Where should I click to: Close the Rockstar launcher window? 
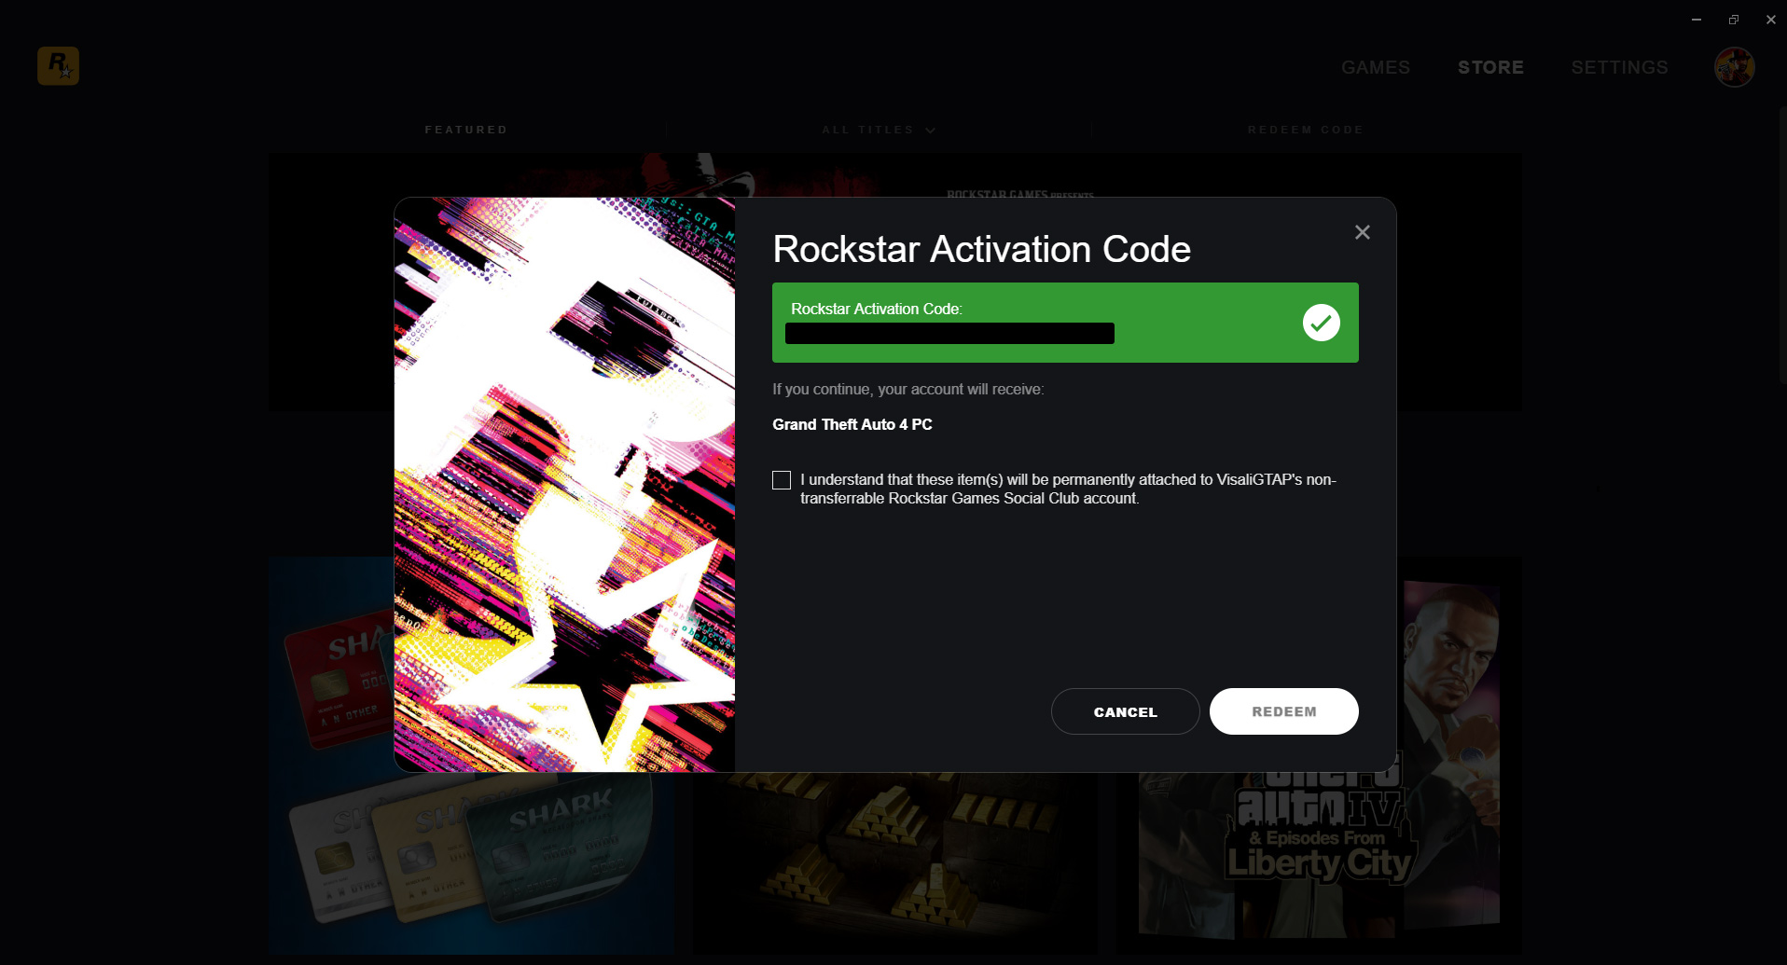(x=1770, y=20)
